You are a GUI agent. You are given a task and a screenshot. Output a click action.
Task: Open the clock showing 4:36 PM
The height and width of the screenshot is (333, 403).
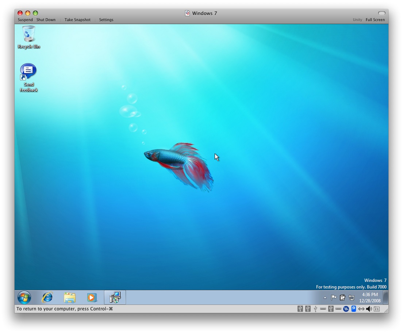[370, 298]
